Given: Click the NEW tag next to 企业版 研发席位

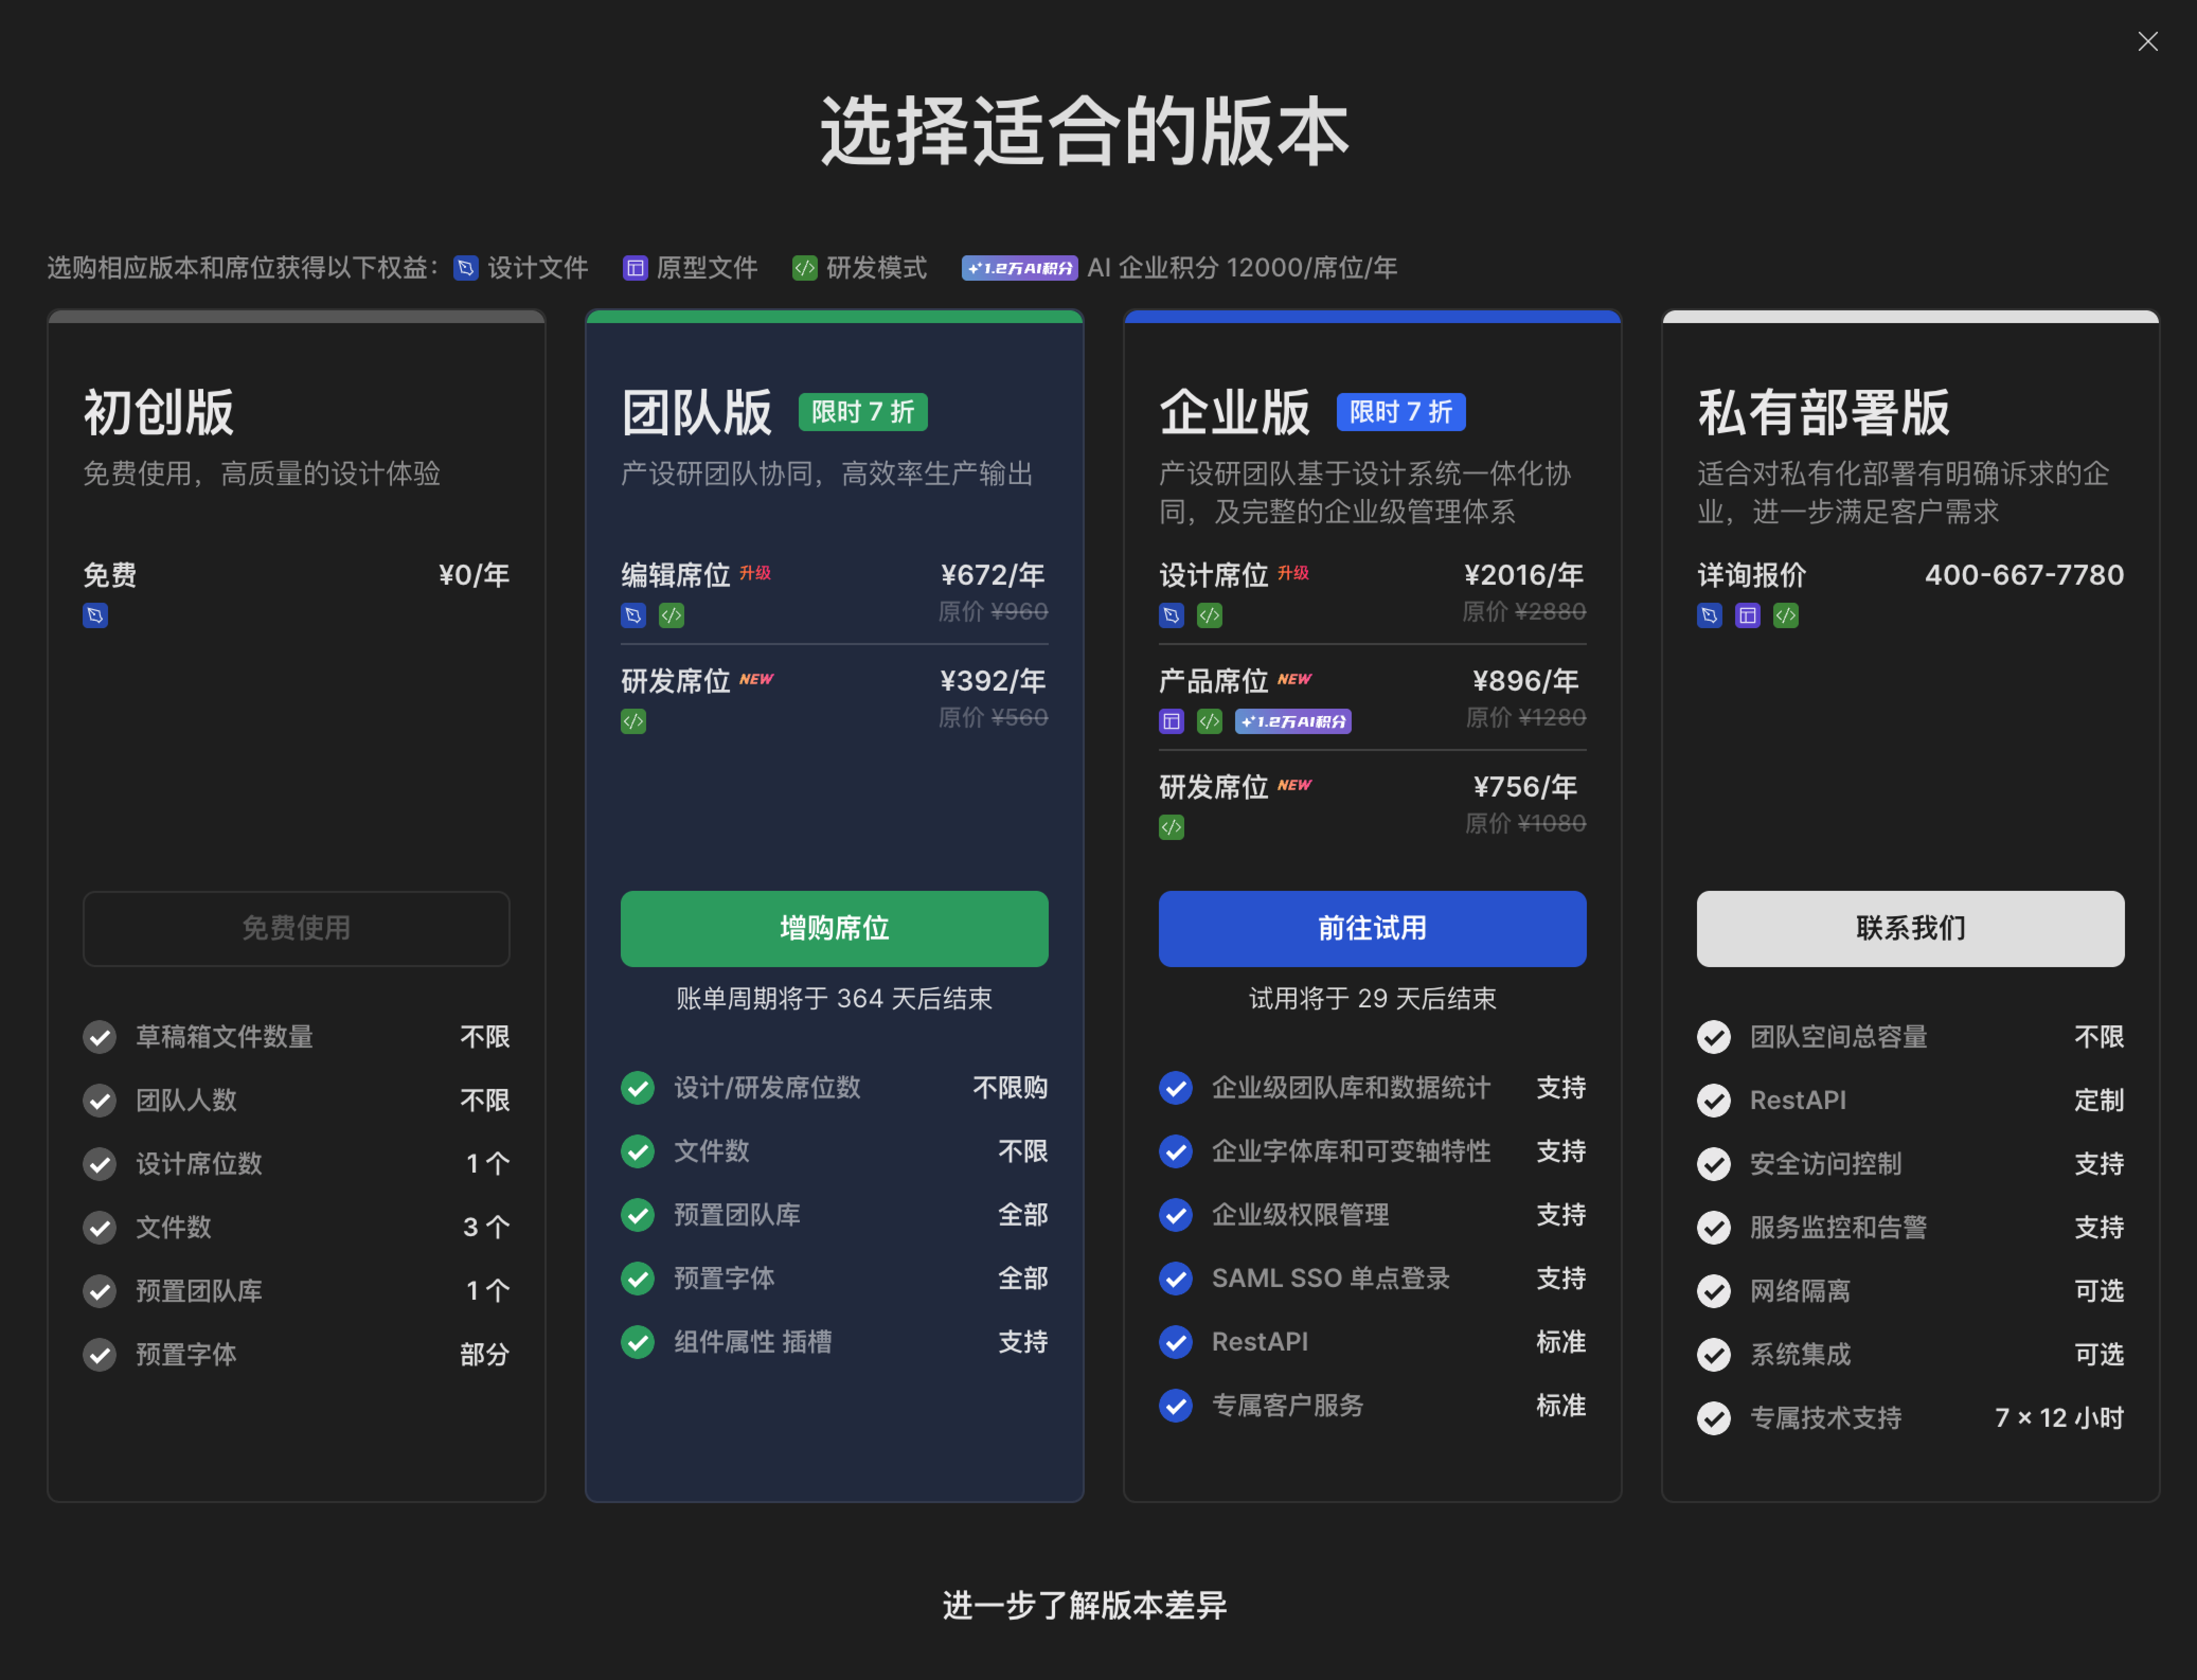Looking at the screenshot, I should 1295,785.
